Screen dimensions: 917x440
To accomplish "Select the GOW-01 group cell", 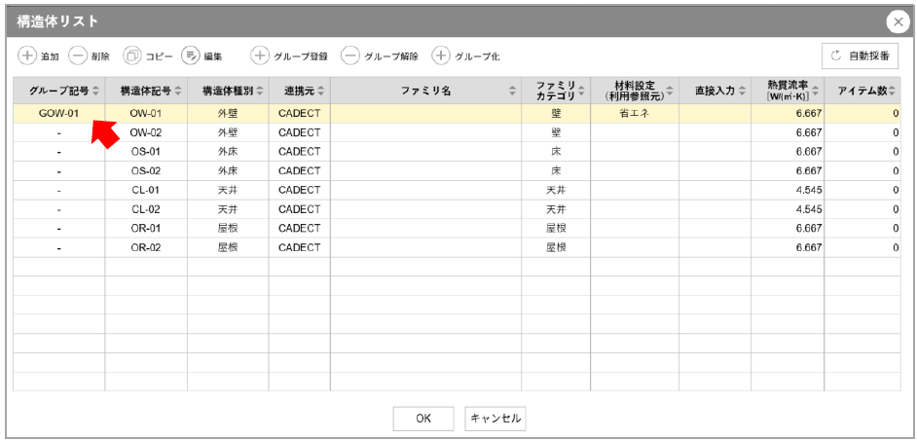I will (58, 113).
